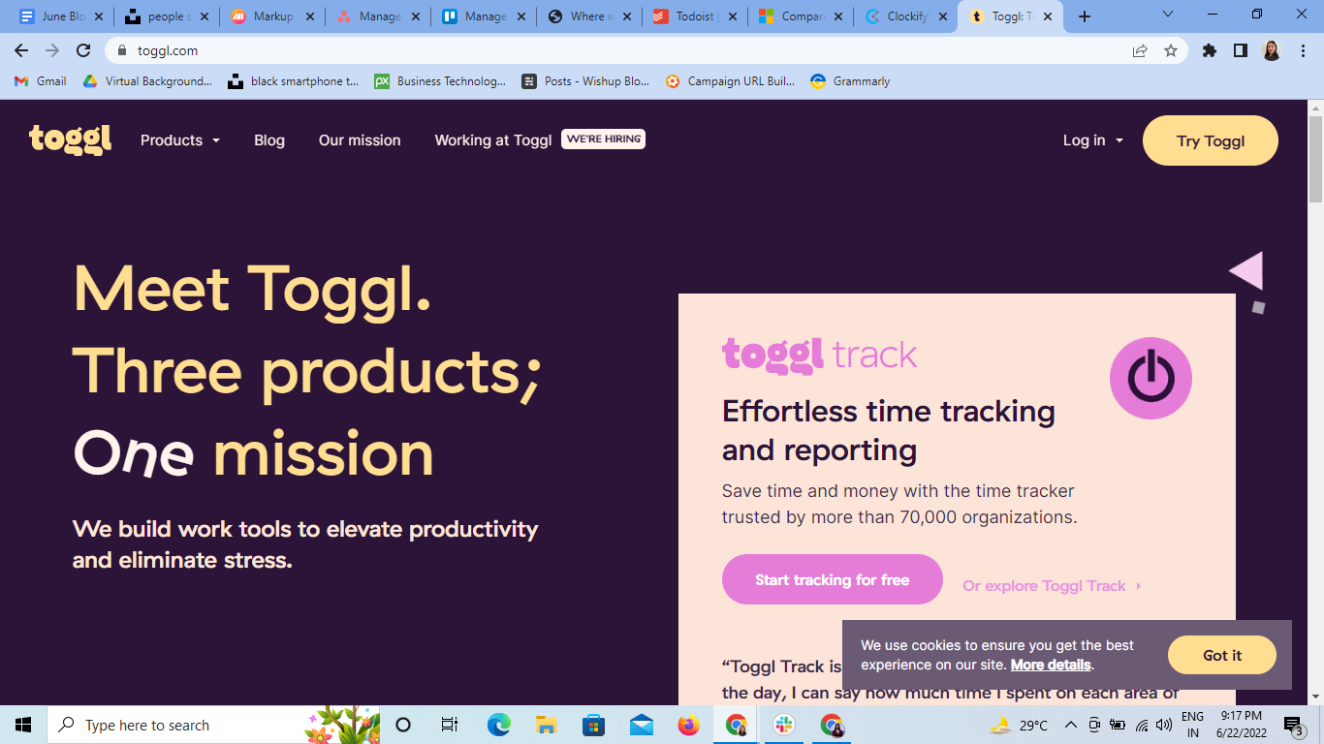This screenshot has height=744, width=1324.
Task: Open Campaign URL Builder bookmark
Action: point(730,81)
